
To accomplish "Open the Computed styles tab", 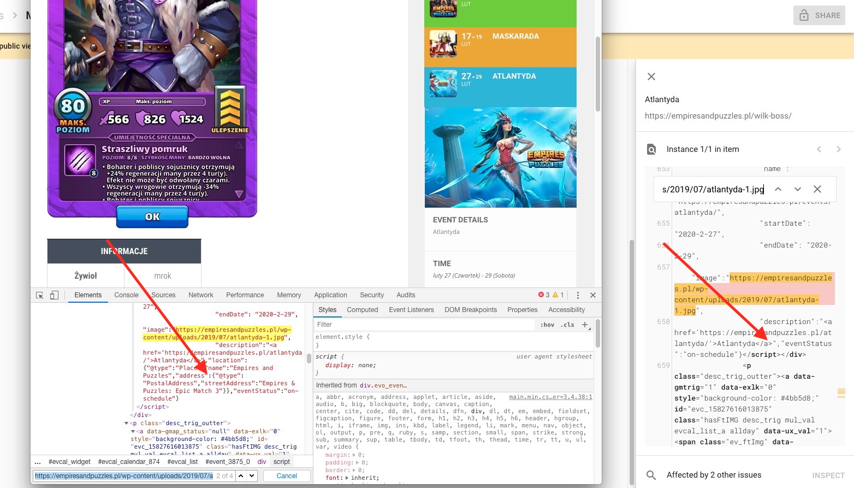I will tap(362, 310).
